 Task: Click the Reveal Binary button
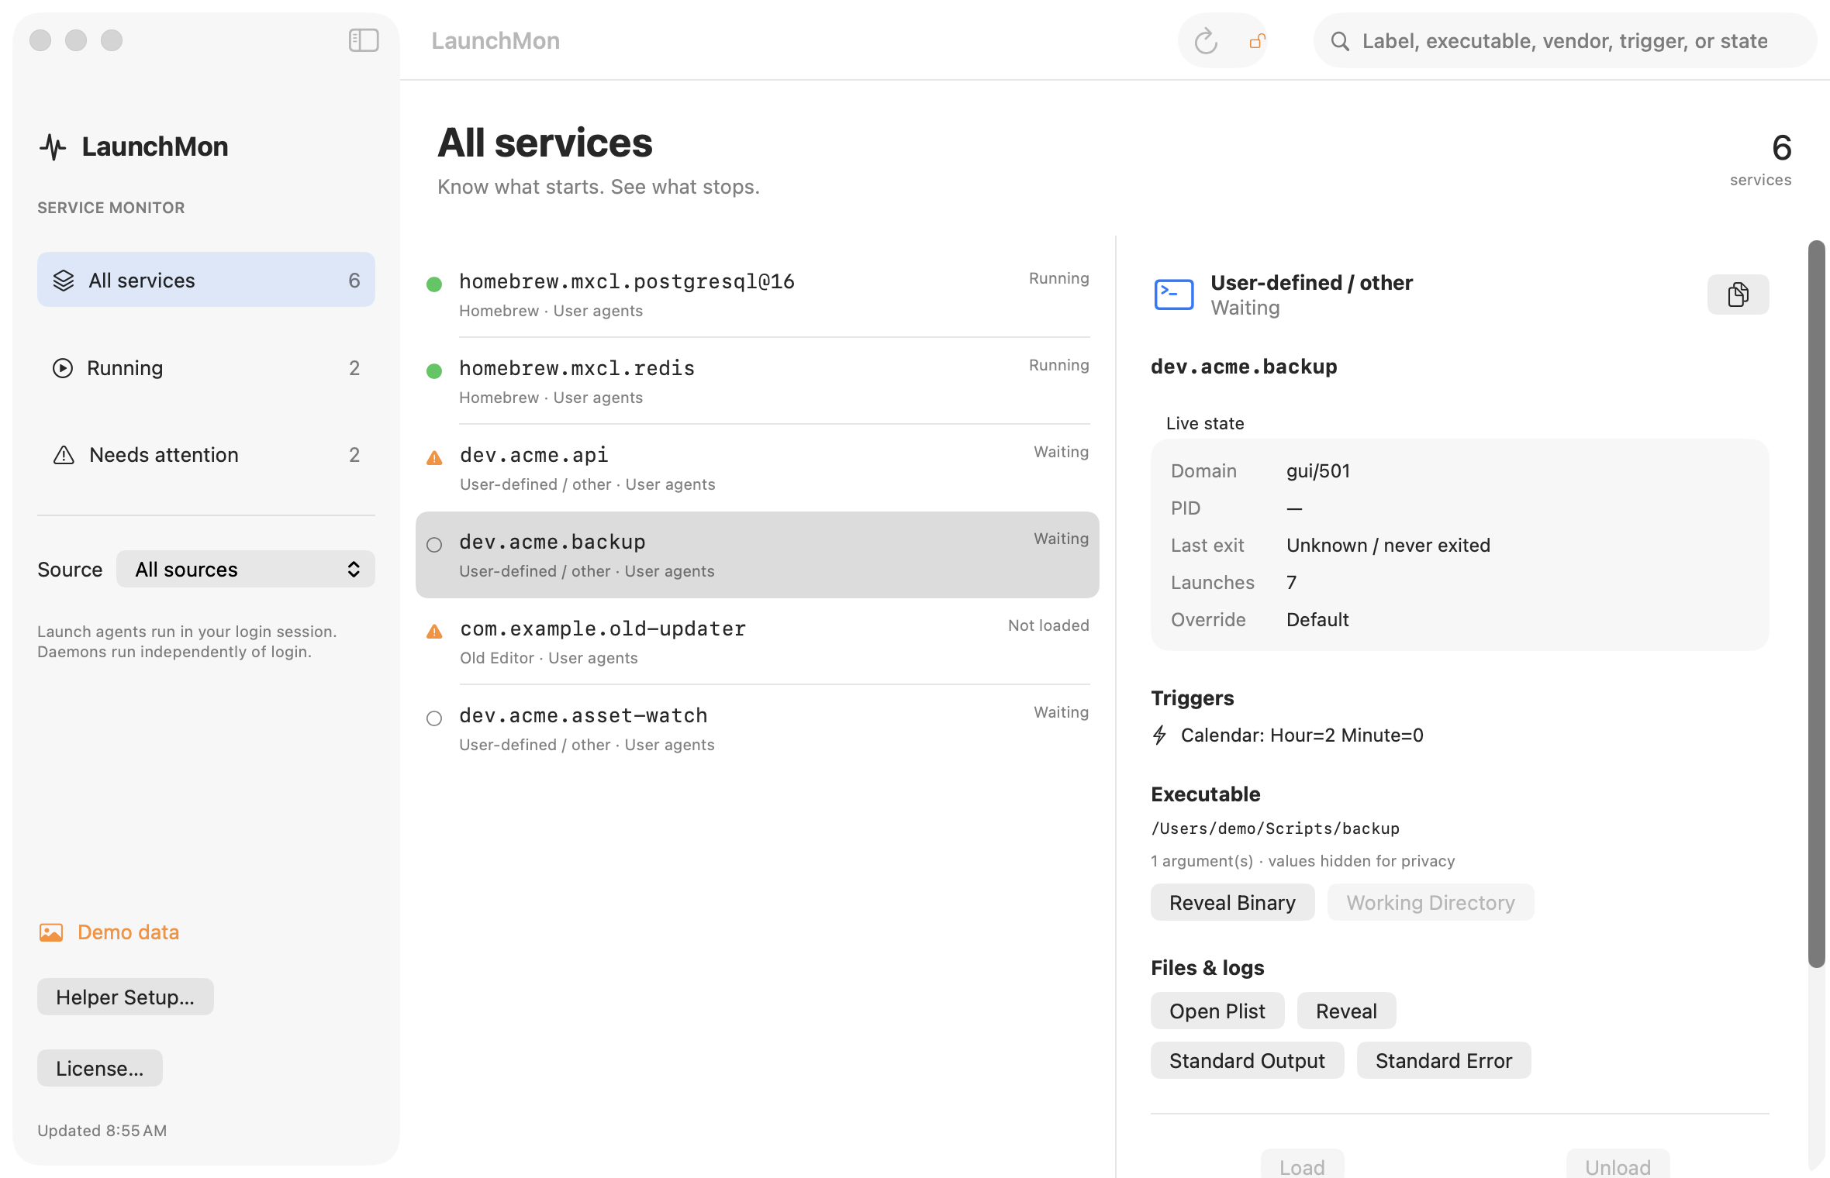(1232, 902)
